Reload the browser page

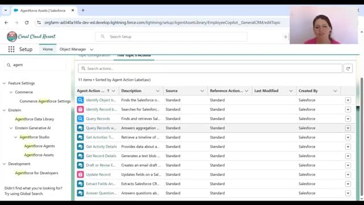click(27, 23)
